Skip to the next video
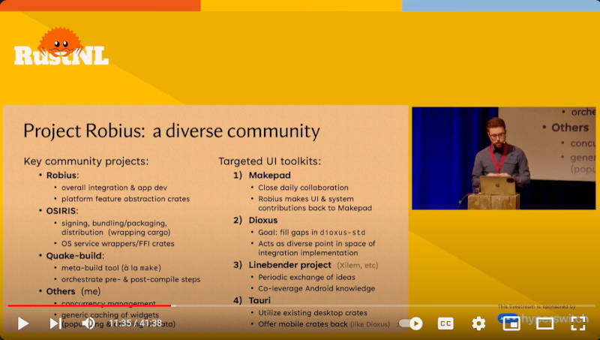 [55, 323]
